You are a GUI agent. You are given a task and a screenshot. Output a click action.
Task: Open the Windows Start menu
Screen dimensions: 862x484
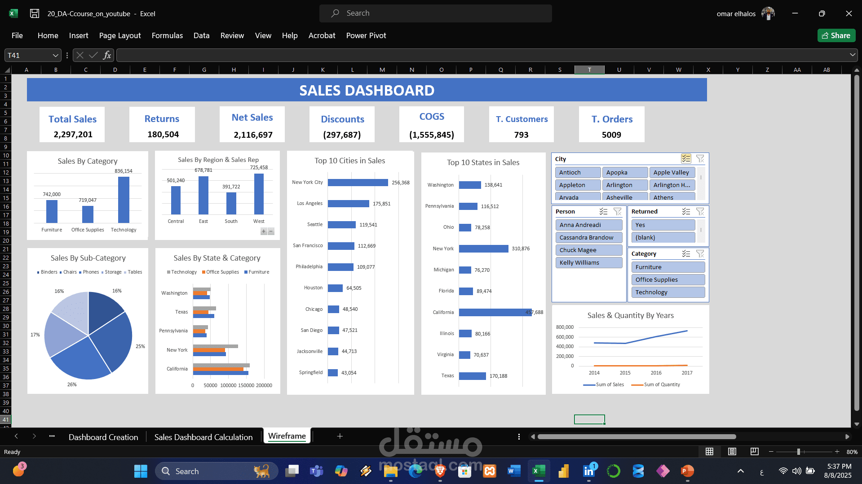pyautogui.click(x=141, y=471)
